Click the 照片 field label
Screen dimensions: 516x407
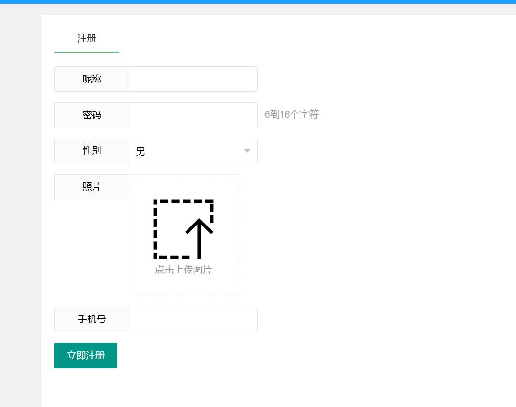point(92,187)
